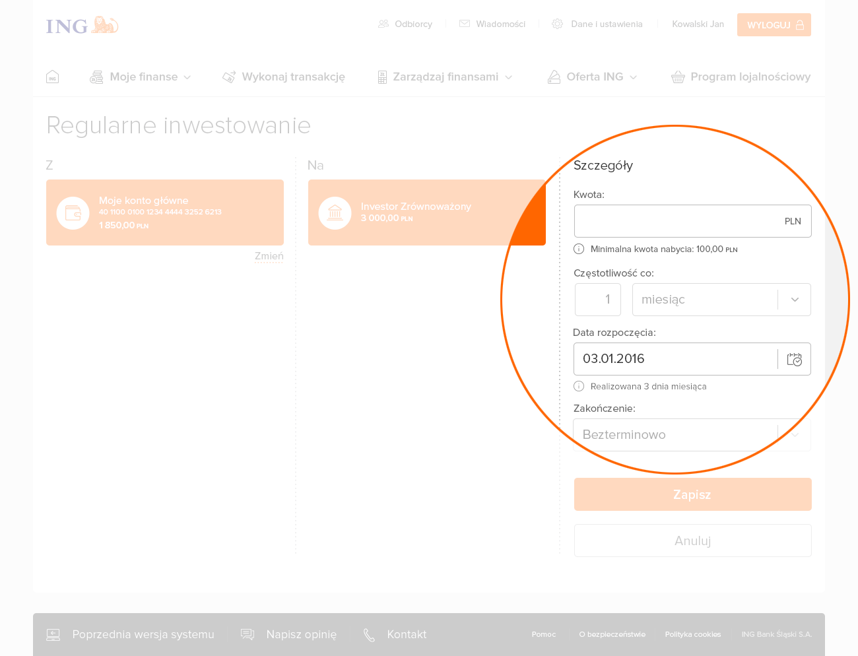The height and width of the screenshot is (656, 858).
Task: Expand the Zarządzaj finansami chevron
Action: point(508,77)
